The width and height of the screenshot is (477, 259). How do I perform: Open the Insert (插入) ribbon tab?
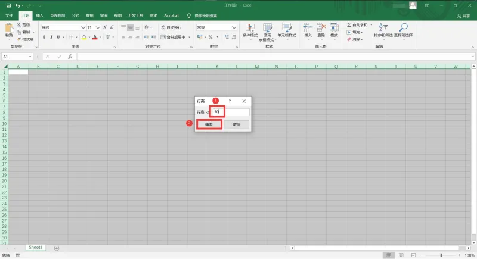pyautogui.click(x=39, y=15)
